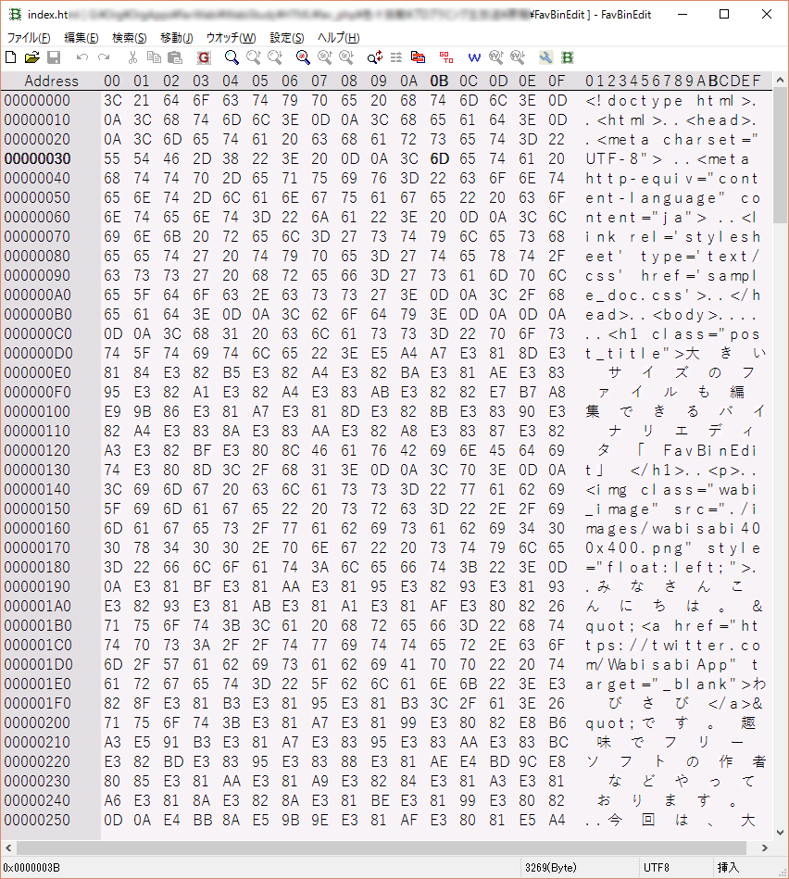Click the New file icon
Viewport: 789px width, 879px height.
click(10, 57)
